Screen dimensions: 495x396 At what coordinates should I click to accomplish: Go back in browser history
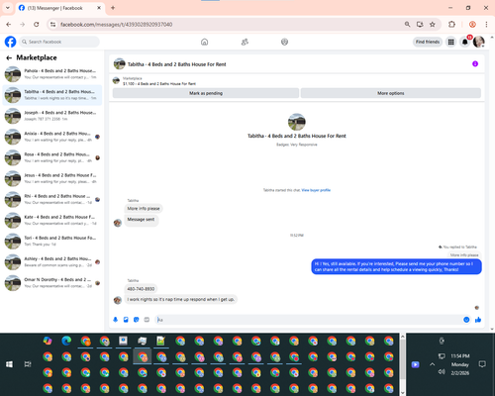coord(9,24)
